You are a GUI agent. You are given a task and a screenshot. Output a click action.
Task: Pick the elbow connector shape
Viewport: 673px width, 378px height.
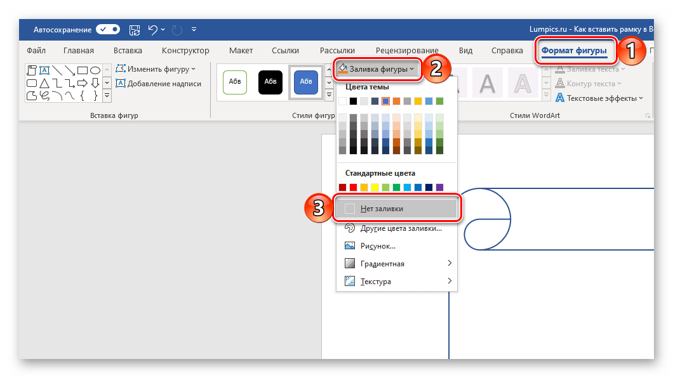pos(57,83)
